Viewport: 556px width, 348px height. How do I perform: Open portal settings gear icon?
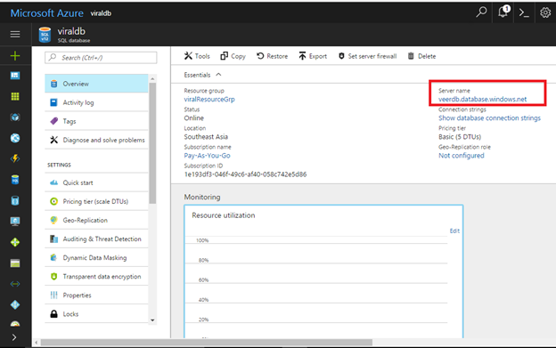point(545,12)
